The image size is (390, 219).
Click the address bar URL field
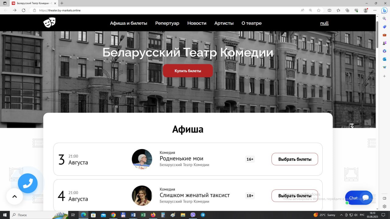[x=165, y=10]
